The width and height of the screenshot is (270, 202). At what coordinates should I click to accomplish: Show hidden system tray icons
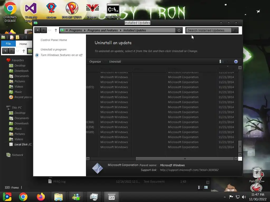[x=225, y=197]
